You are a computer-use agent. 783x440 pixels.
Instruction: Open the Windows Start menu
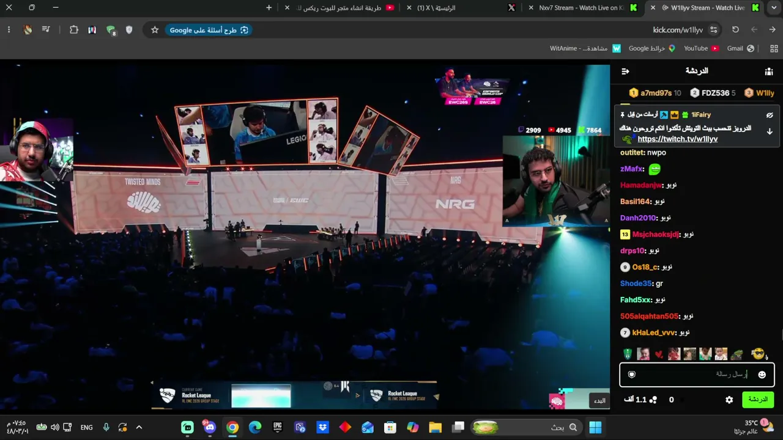[x=595, y=427]
